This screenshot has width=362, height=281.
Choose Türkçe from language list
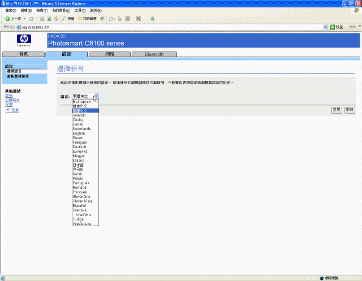(85, 219)
